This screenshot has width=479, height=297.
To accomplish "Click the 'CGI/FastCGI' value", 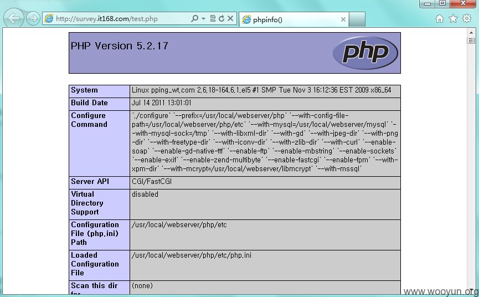I will (x=152, y=182).
